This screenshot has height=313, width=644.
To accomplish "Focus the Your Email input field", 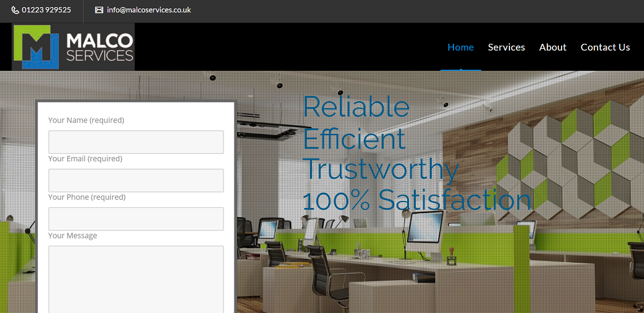I will click(x=136, y=180).
